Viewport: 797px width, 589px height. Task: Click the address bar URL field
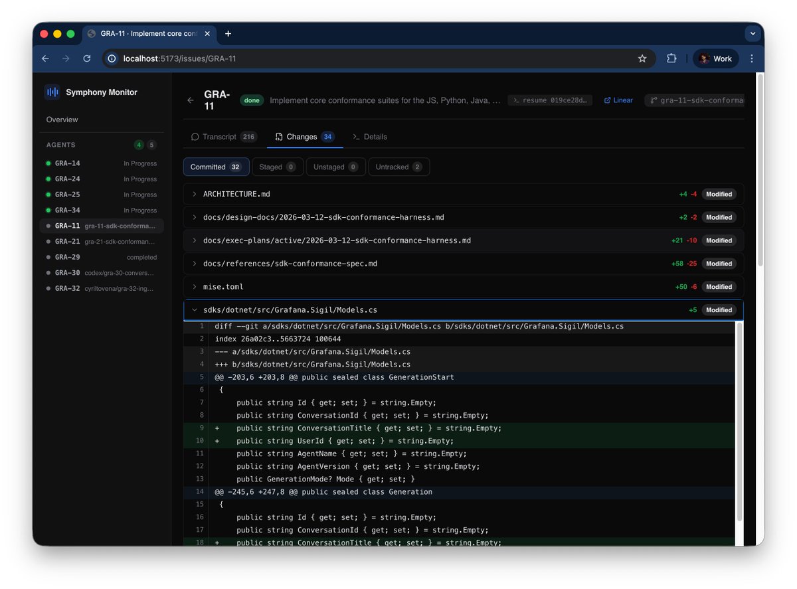click(x=379, y=58)
